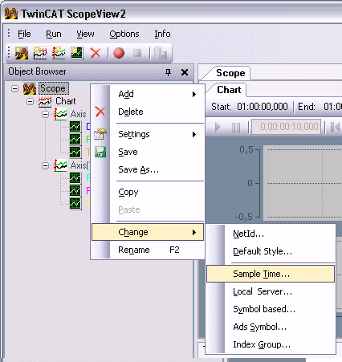The image size is (342, 362).
Task: Switch to the Scope tab
Action: point(230,73)
